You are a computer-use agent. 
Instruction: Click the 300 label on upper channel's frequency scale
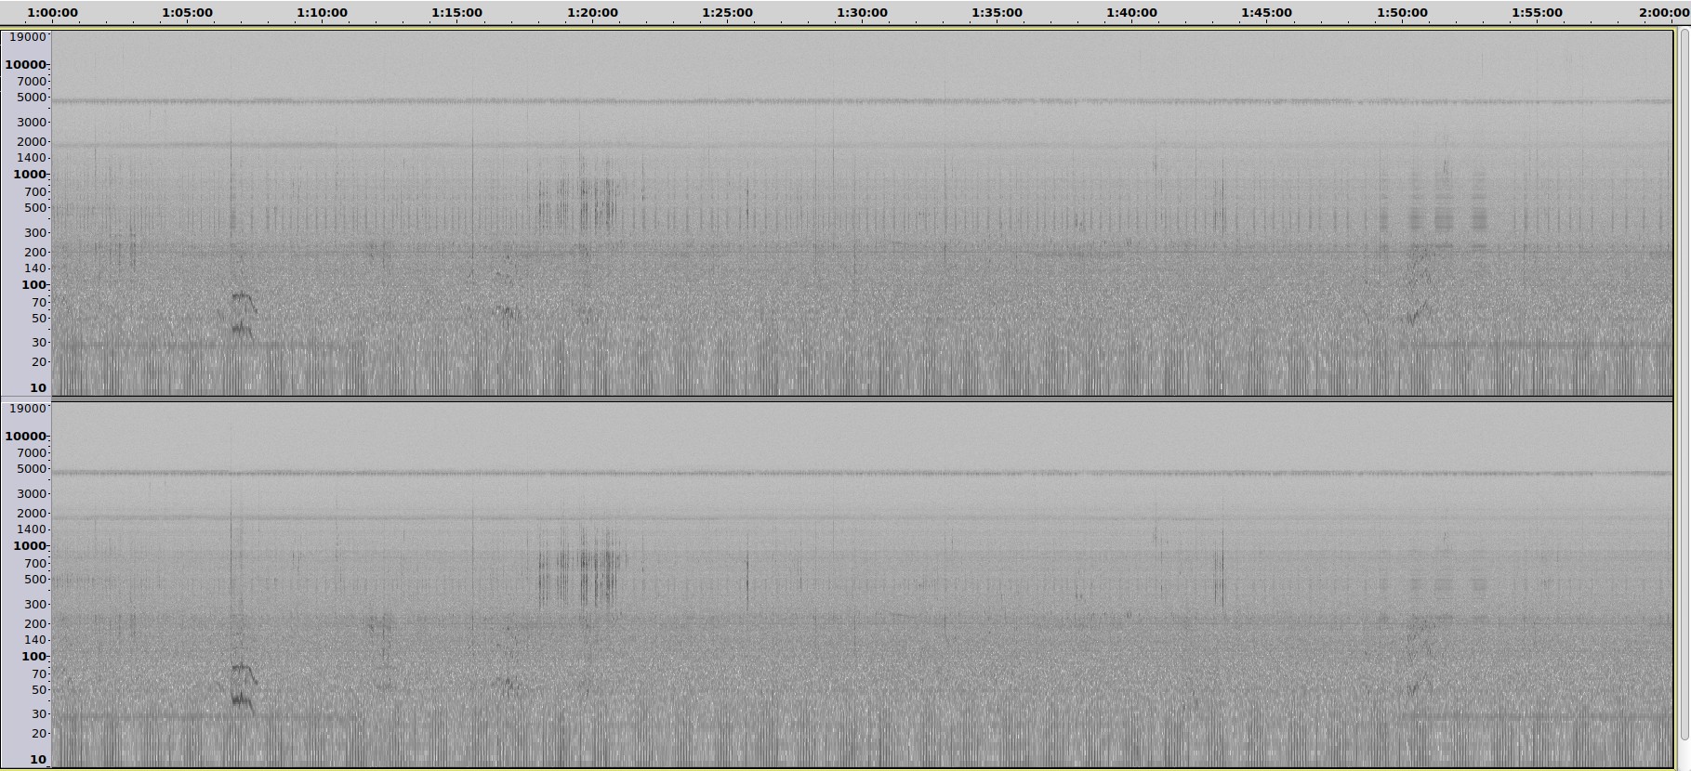(x=35, y=233)
